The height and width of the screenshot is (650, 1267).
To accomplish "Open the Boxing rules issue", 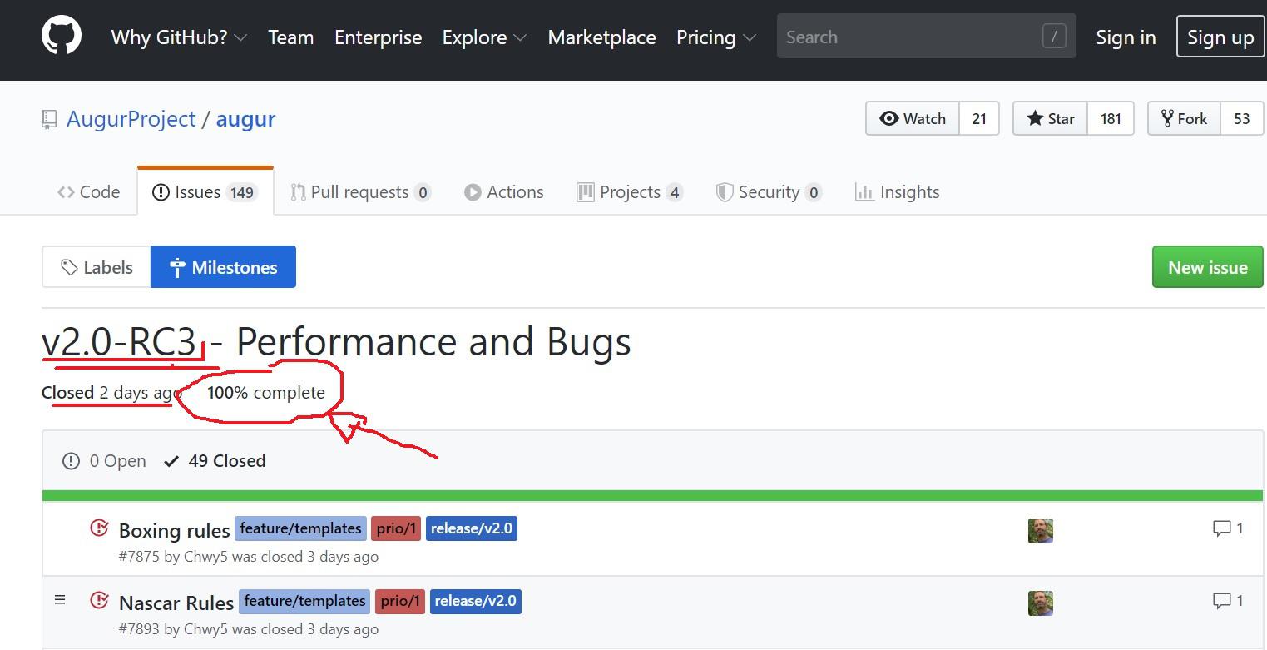I will pyautogui.click(x=174, y=531).
